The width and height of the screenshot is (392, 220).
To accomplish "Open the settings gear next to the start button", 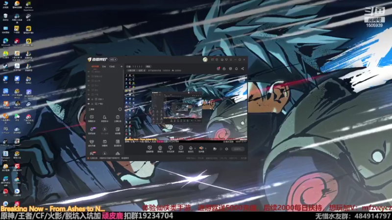I will pyautogui.click(x=226, y=149).
